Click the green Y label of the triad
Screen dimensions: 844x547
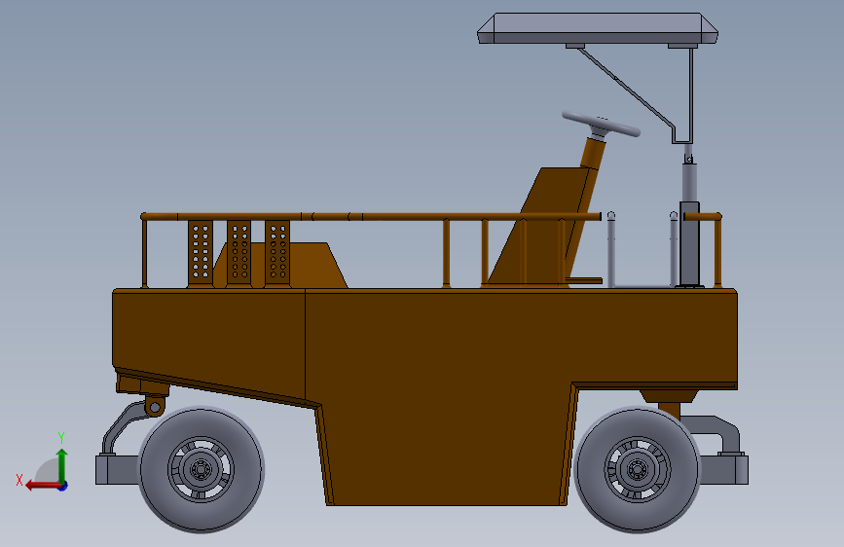[x=61, y=438]
